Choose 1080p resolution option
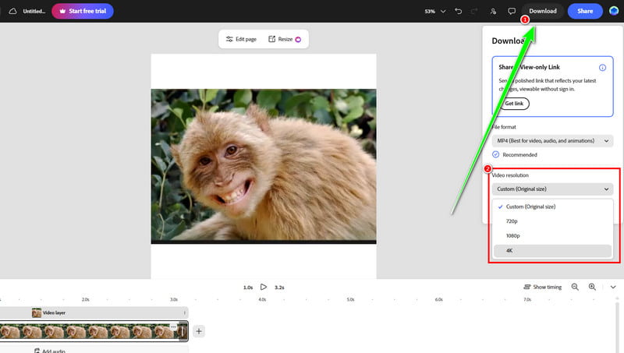This screenshot has height=353, width=624. click(x=552, y=236)
